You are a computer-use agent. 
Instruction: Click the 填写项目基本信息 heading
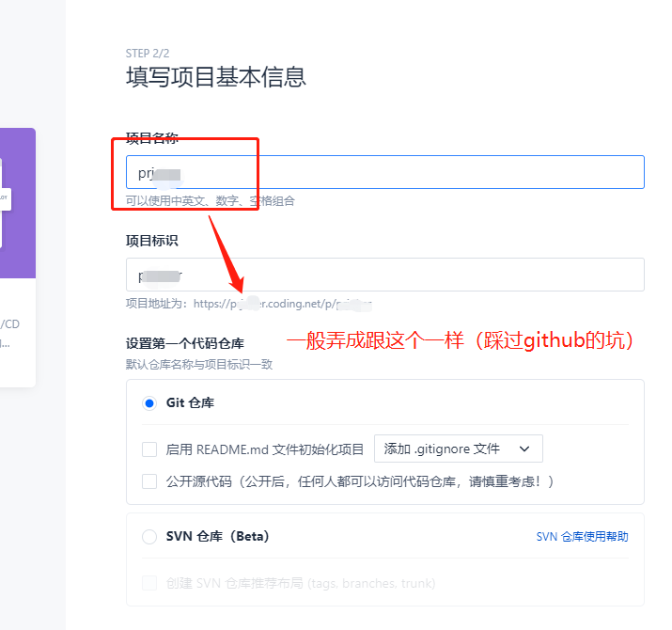pos(215,77)
